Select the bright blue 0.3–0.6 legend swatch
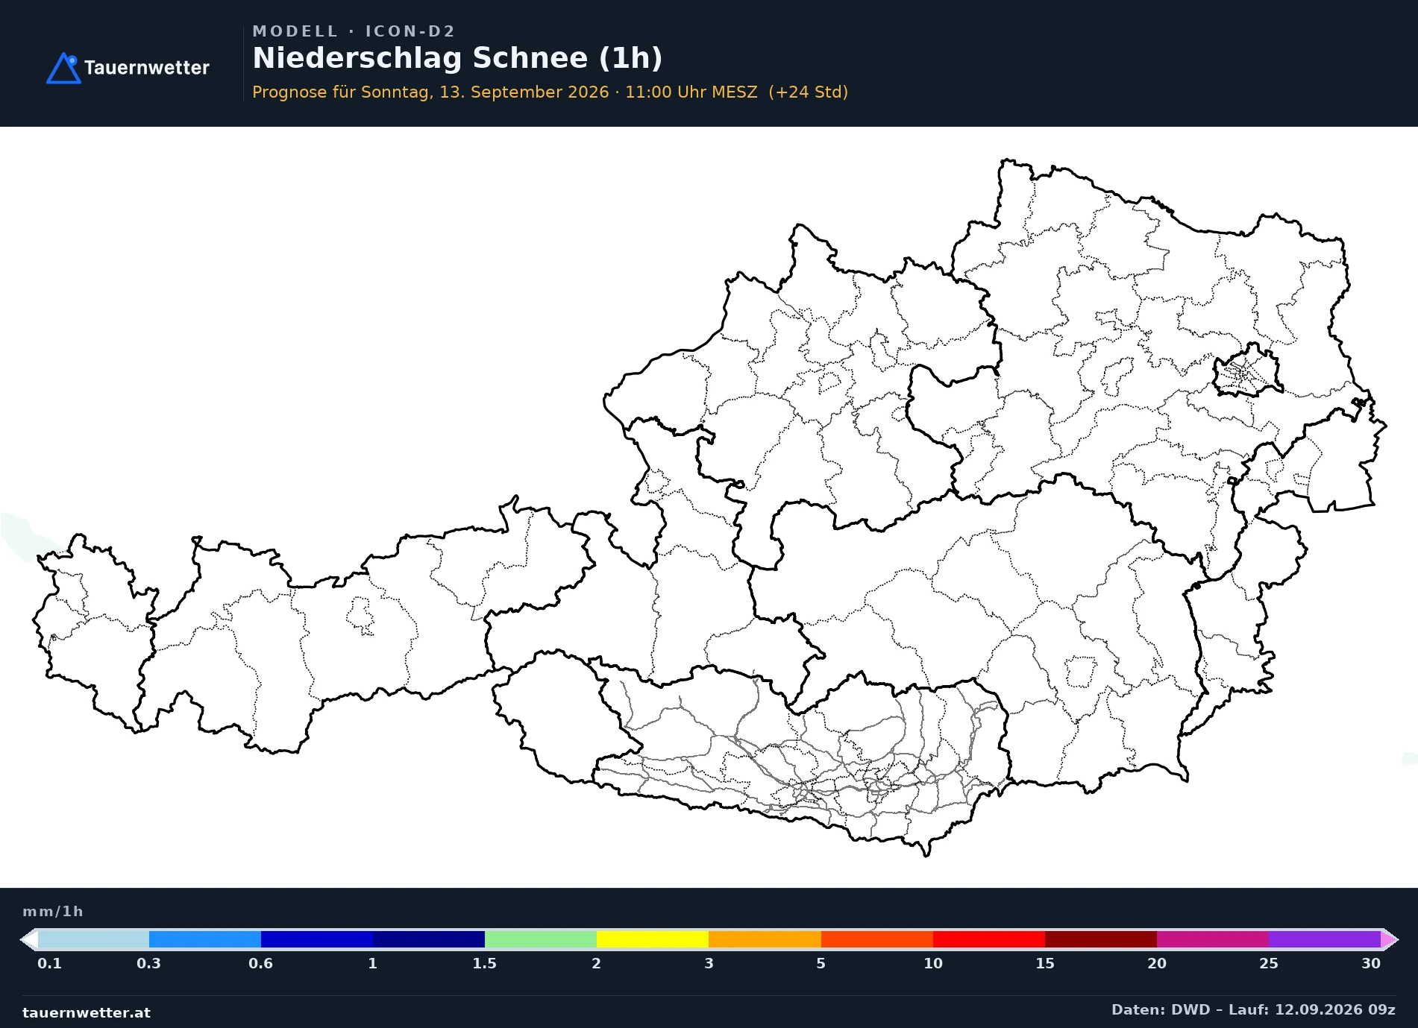This screenshot has width=1418, height=1028. 205,939
